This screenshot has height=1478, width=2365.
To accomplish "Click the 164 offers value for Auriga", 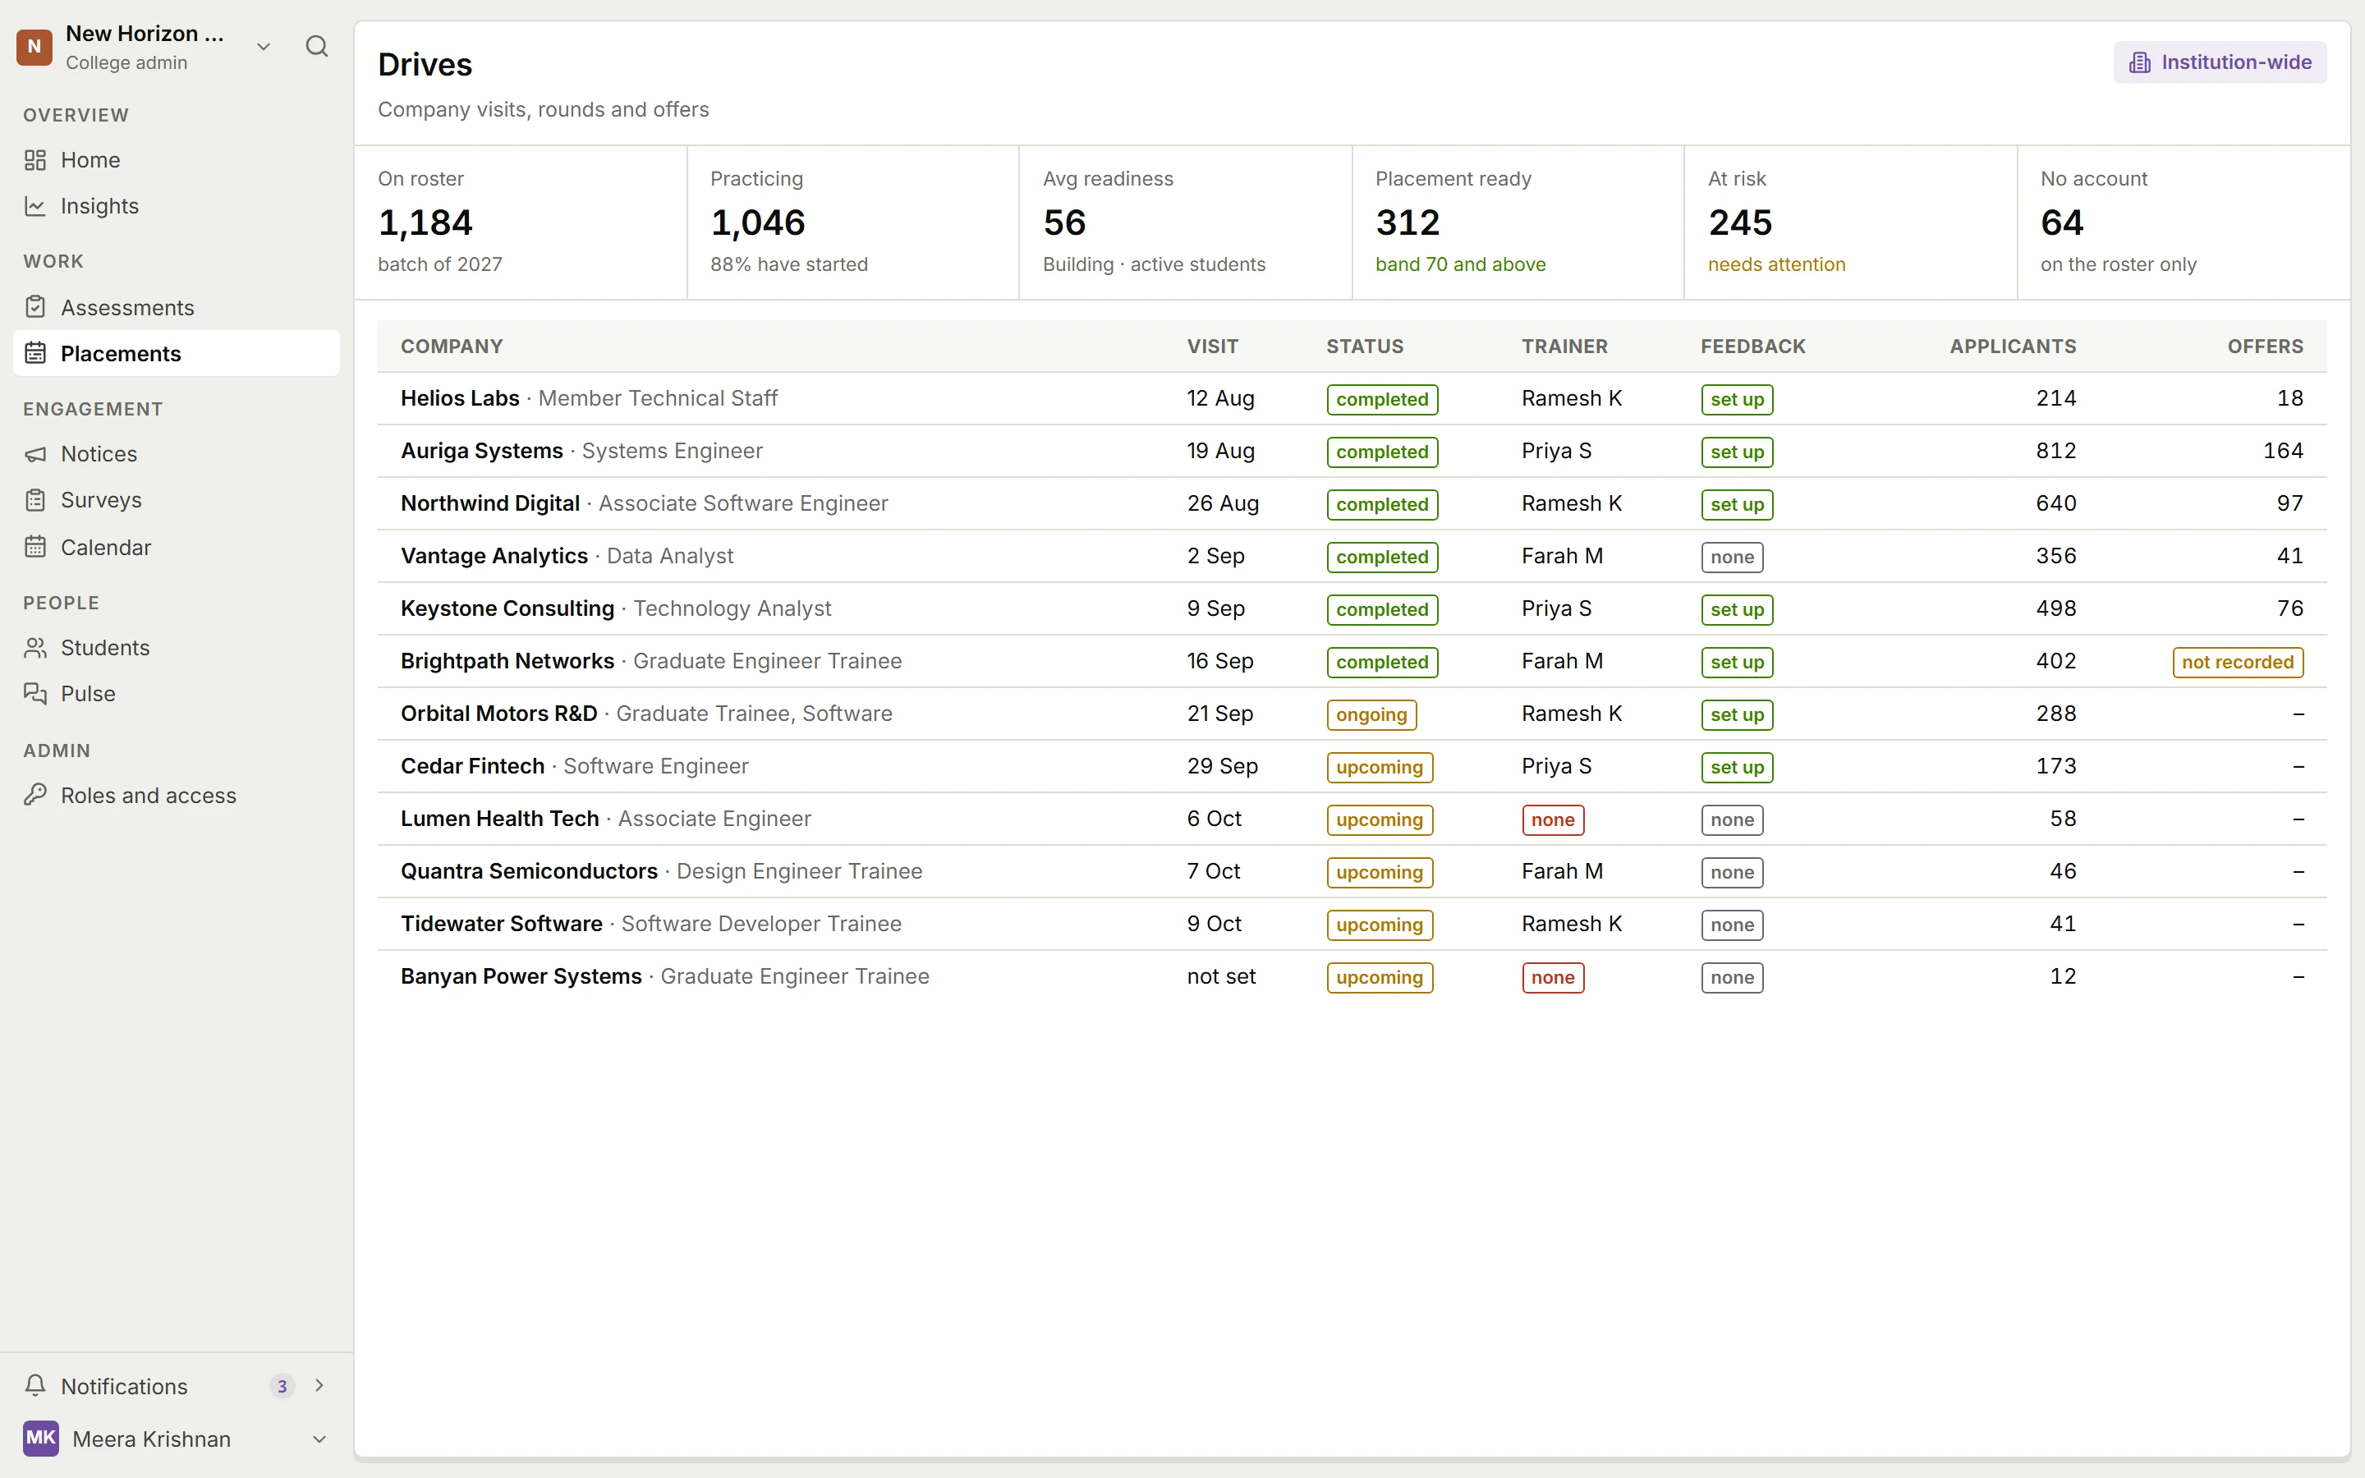I will (x=2283, y=451).
